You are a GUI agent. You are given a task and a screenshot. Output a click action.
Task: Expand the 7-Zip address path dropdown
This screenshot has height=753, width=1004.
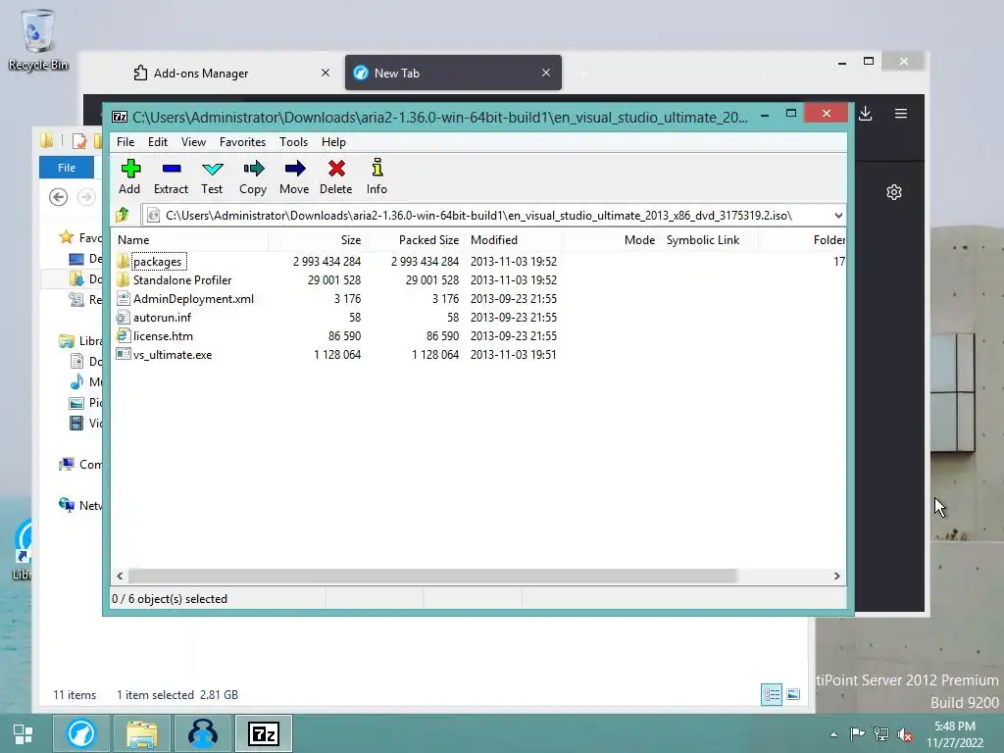(x=838, y=215)
